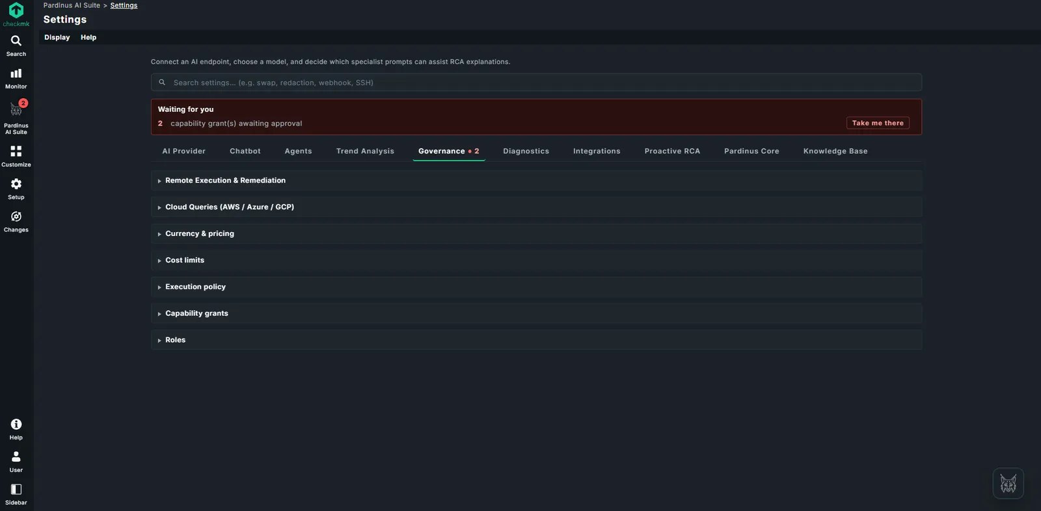Switch to the Diagnostics tab
The width and height of the screenshot is (1041, 511).
526,151
